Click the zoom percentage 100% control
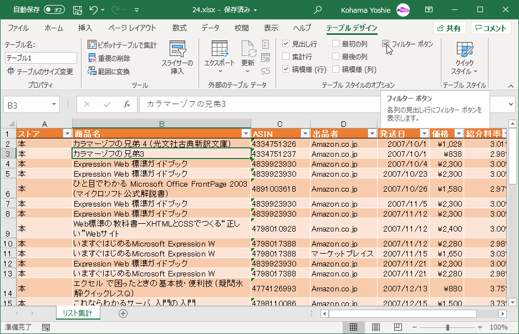 [x=500, y=326]
